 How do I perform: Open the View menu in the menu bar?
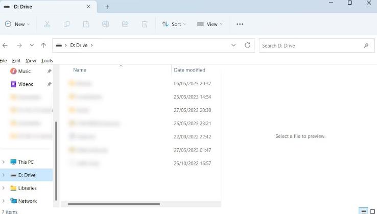[x=31, y=61]
